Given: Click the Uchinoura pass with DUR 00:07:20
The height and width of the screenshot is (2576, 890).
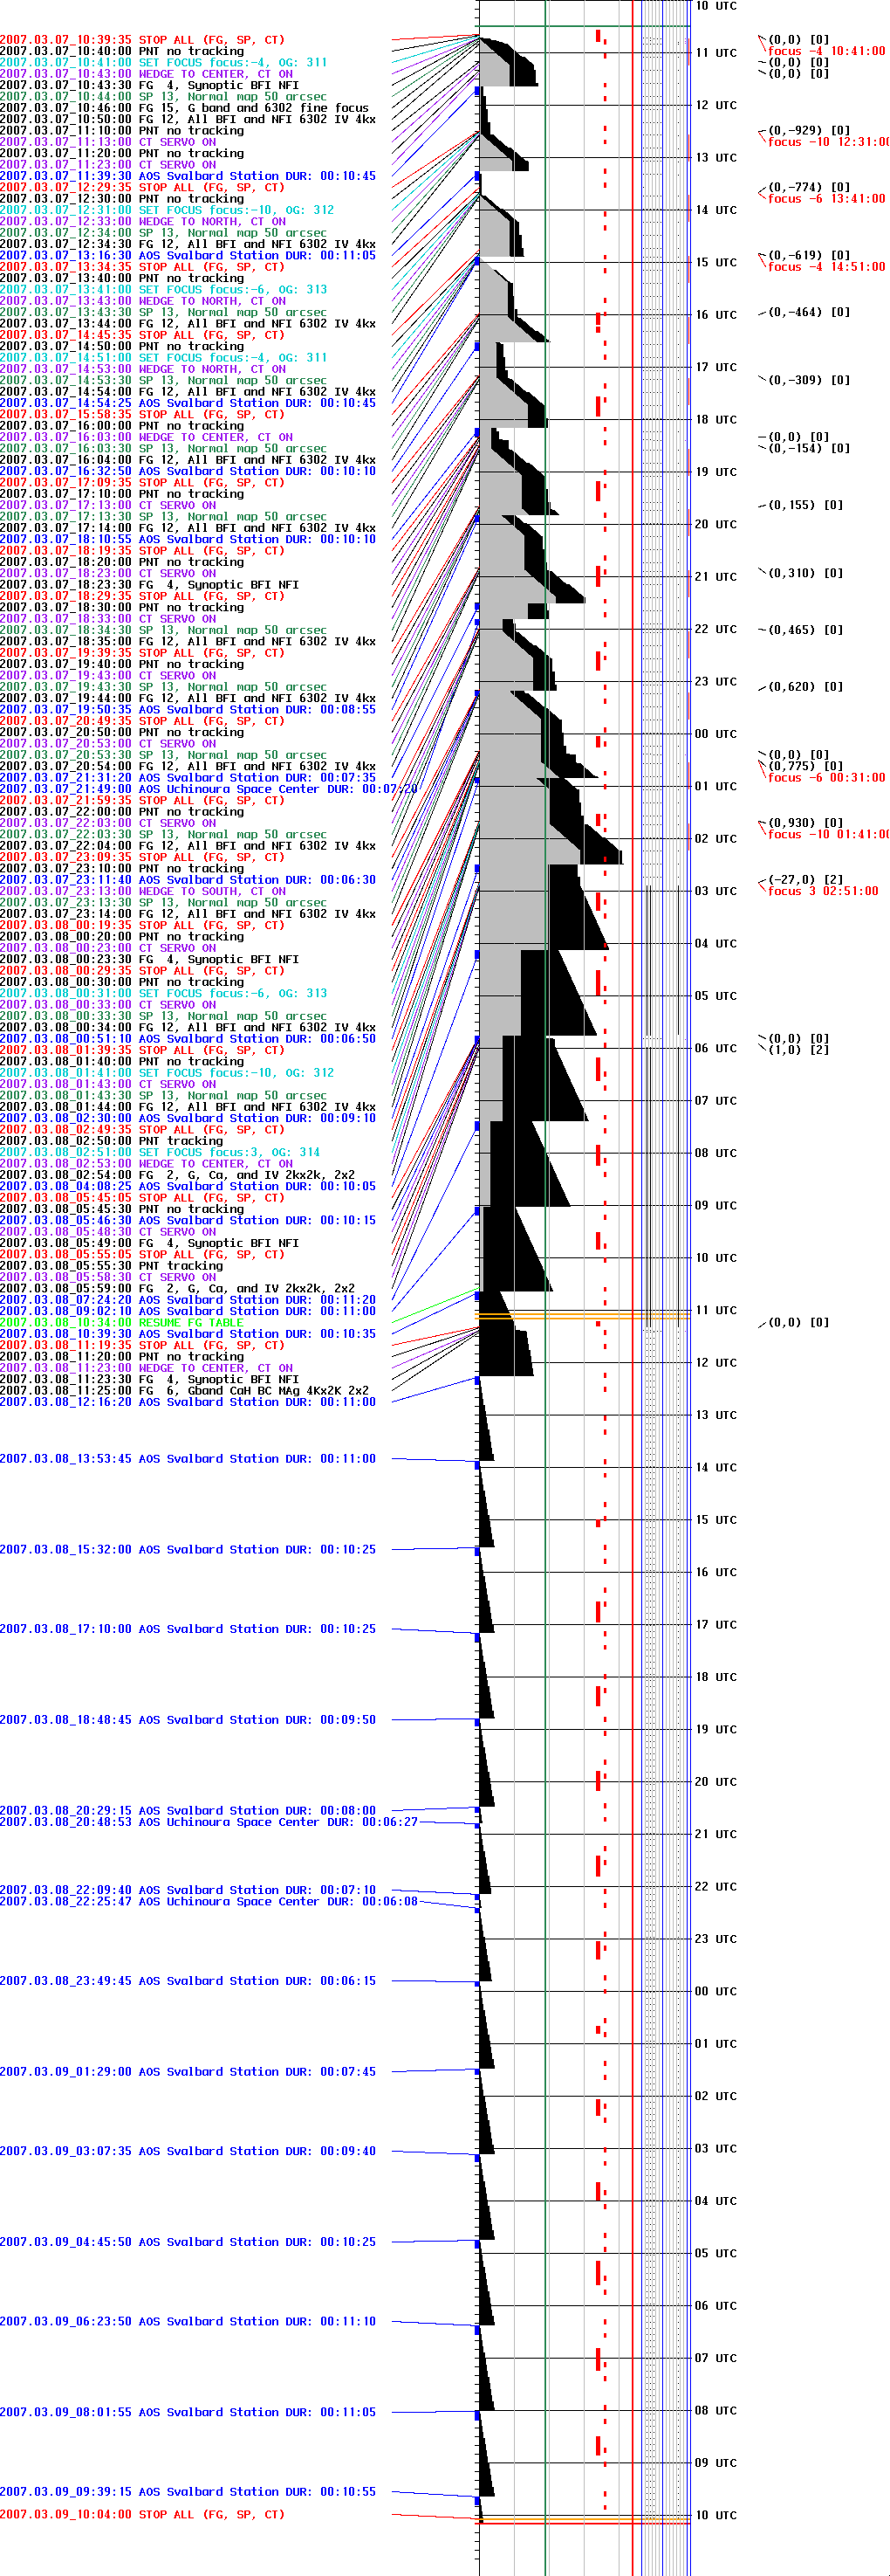Looking at the screenshot, I should 208,789.
